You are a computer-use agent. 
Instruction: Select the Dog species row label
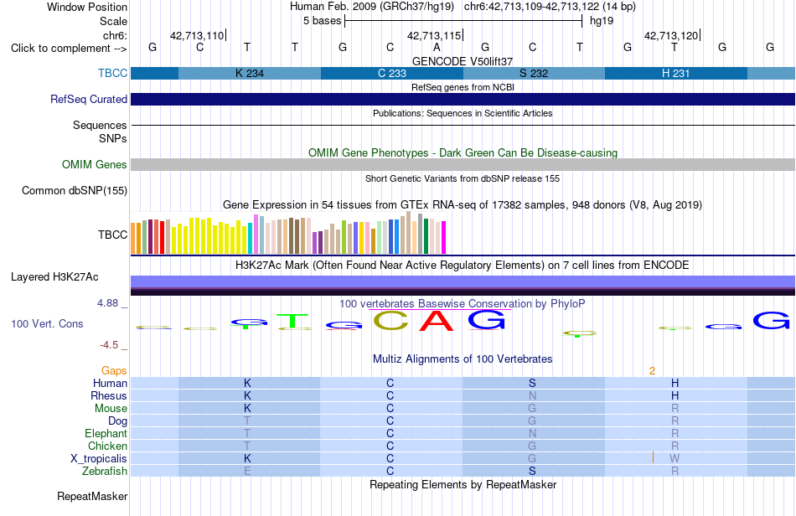click(117, 421)
